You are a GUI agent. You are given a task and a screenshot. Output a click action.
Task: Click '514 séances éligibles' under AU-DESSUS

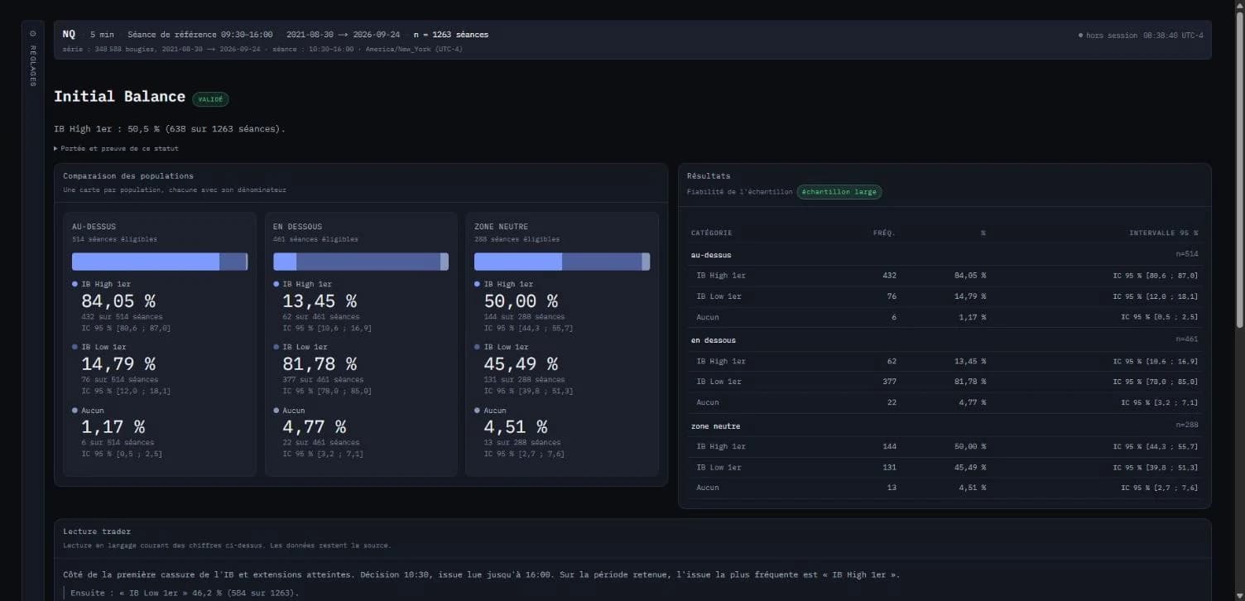(114, 239)
